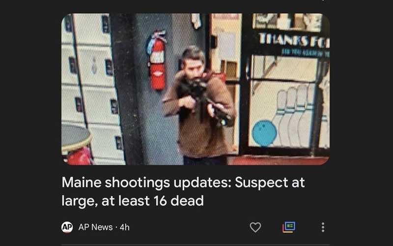Click the "4h" timestamp beside AP News
This screenshot has width=393, height=246.
(x=125, y=227)
